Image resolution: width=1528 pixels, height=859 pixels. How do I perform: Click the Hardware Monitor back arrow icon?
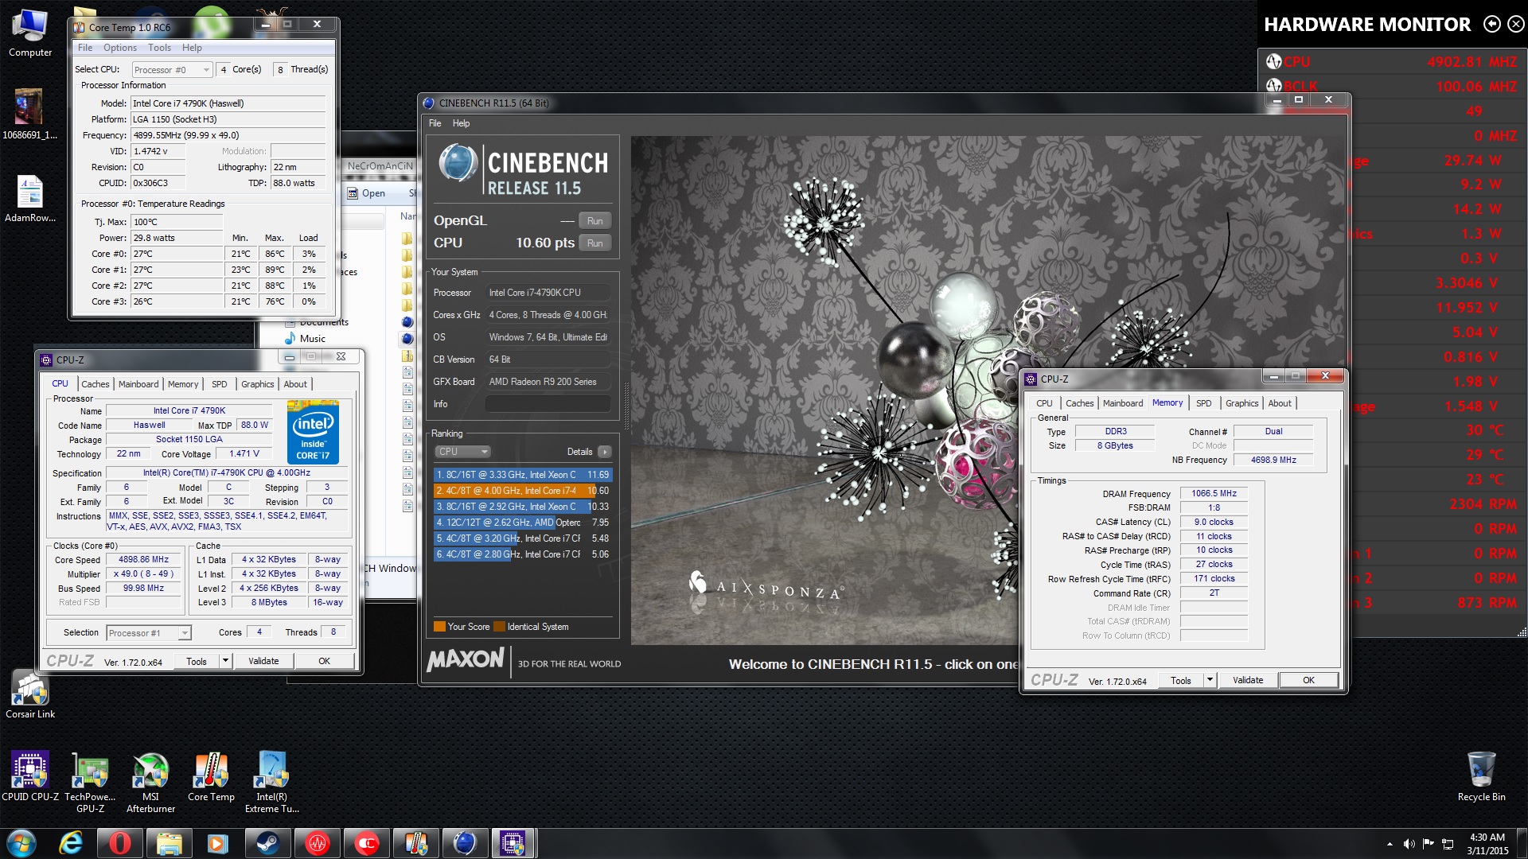pos(1492,24)
